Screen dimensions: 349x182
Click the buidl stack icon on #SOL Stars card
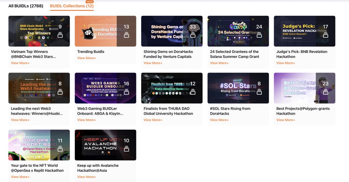tap(259, 91)
